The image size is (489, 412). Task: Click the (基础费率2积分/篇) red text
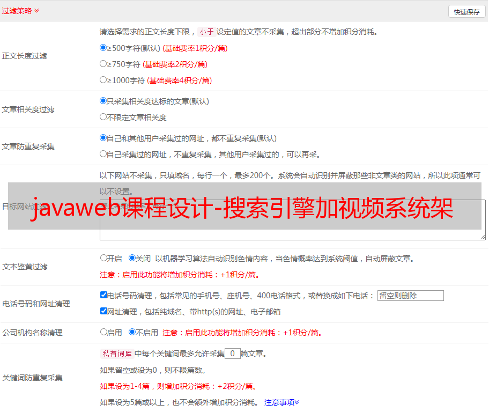[175, 64]
